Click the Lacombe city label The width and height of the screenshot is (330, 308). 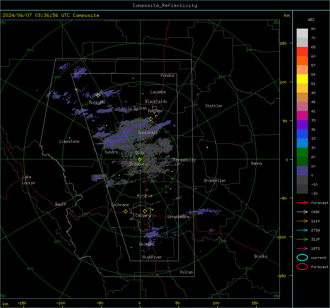(x=158, y=92)
